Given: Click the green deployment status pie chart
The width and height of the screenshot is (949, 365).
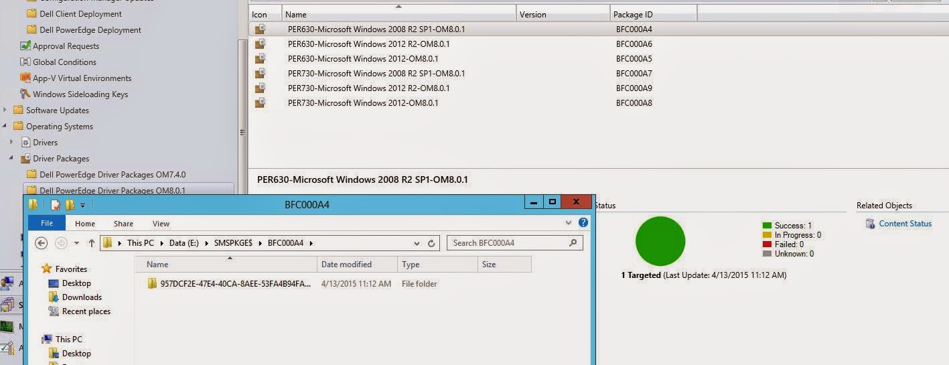Looking at the screenshot, I should click(660, 241).
